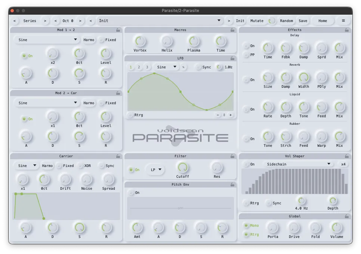Click next algorithm arrow right of Series

coord(45,21)
